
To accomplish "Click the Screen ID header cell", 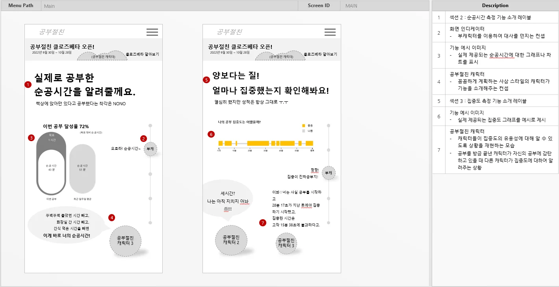I will (319, 6).
